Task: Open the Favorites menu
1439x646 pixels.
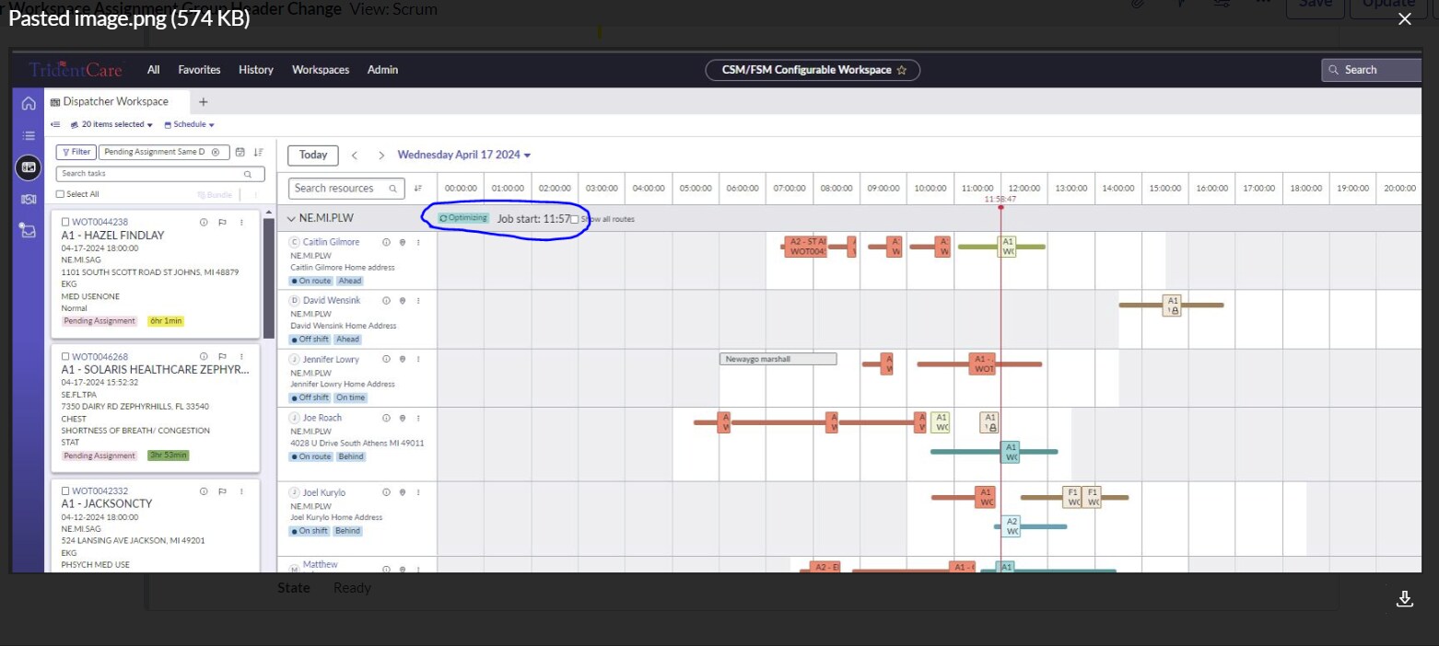Action: click(x=199, y=70)
